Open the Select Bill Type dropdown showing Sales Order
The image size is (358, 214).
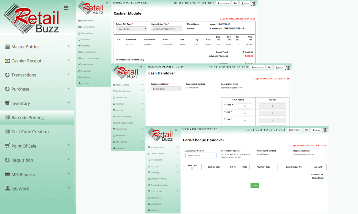pos(131,29)
